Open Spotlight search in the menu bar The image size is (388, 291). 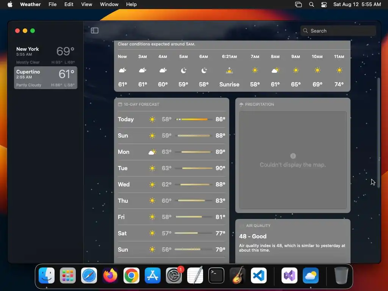click(x=311, y=5)
